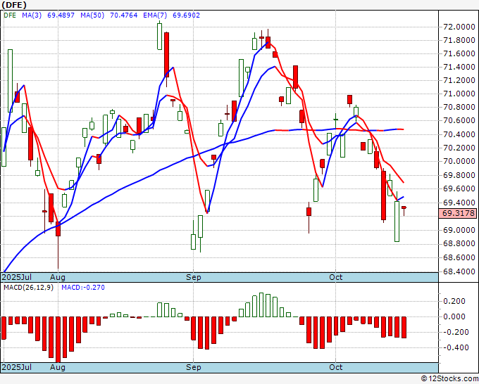Click the 70.4764 MA(50) value

coord(124,15)
